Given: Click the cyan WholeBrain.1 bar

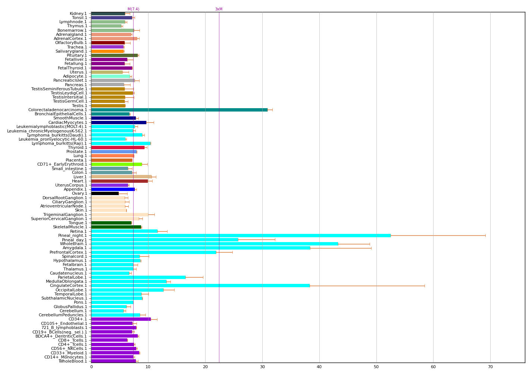Looking at the screenshot, I should 215,244.
